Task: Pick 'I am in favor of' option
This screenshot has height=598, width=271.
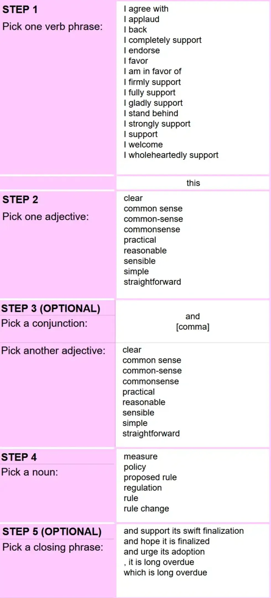Action: 152,71
